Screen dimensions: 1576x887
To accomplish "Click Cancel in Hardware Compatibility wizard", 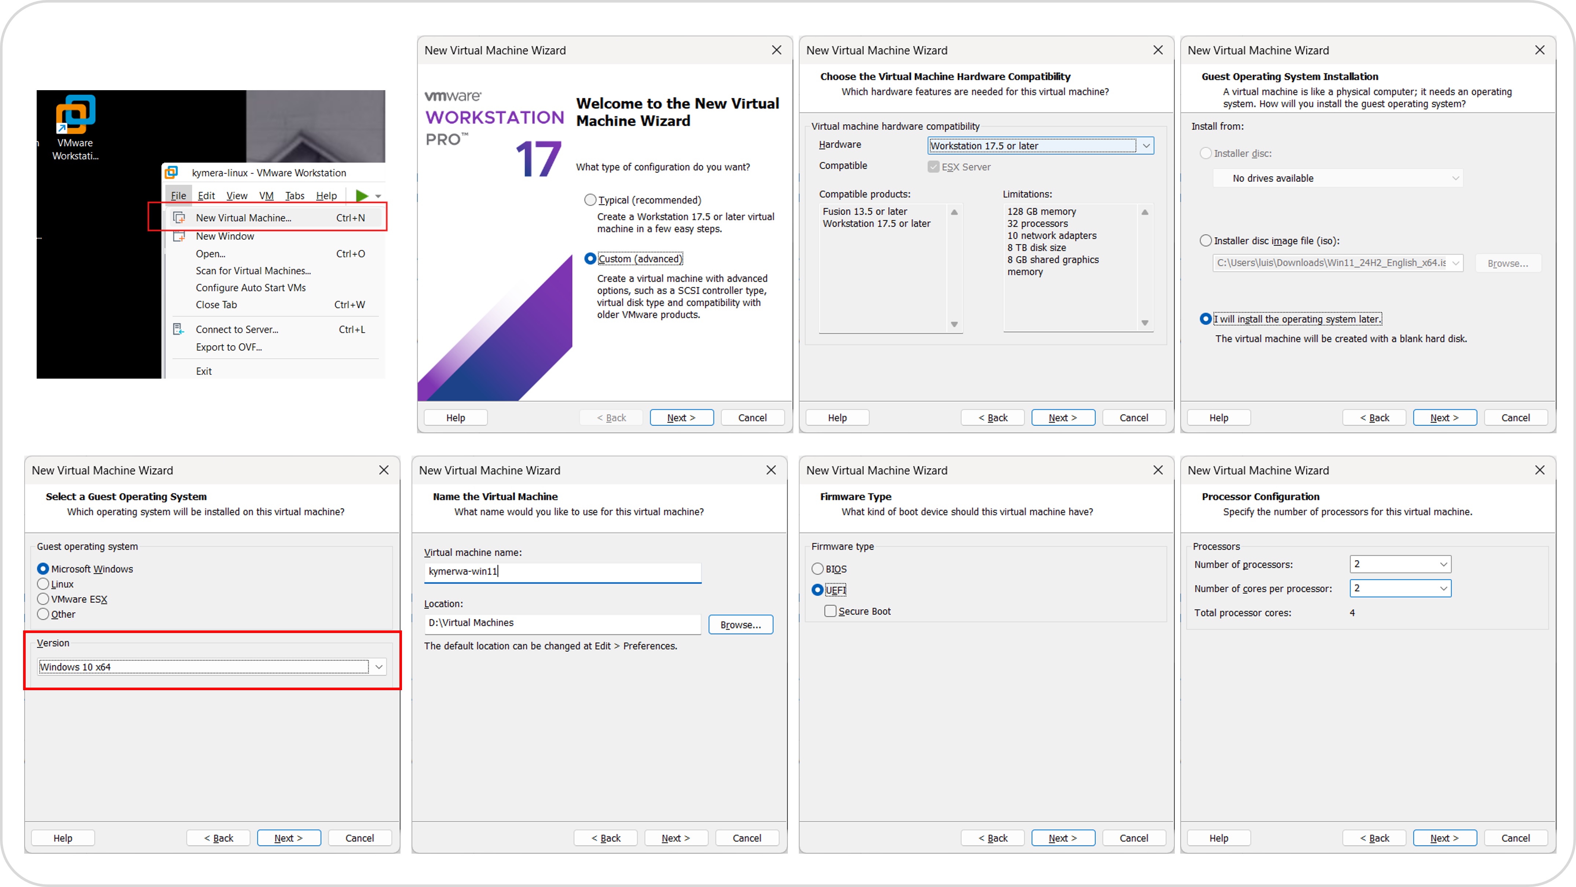I will [1134, 417].
